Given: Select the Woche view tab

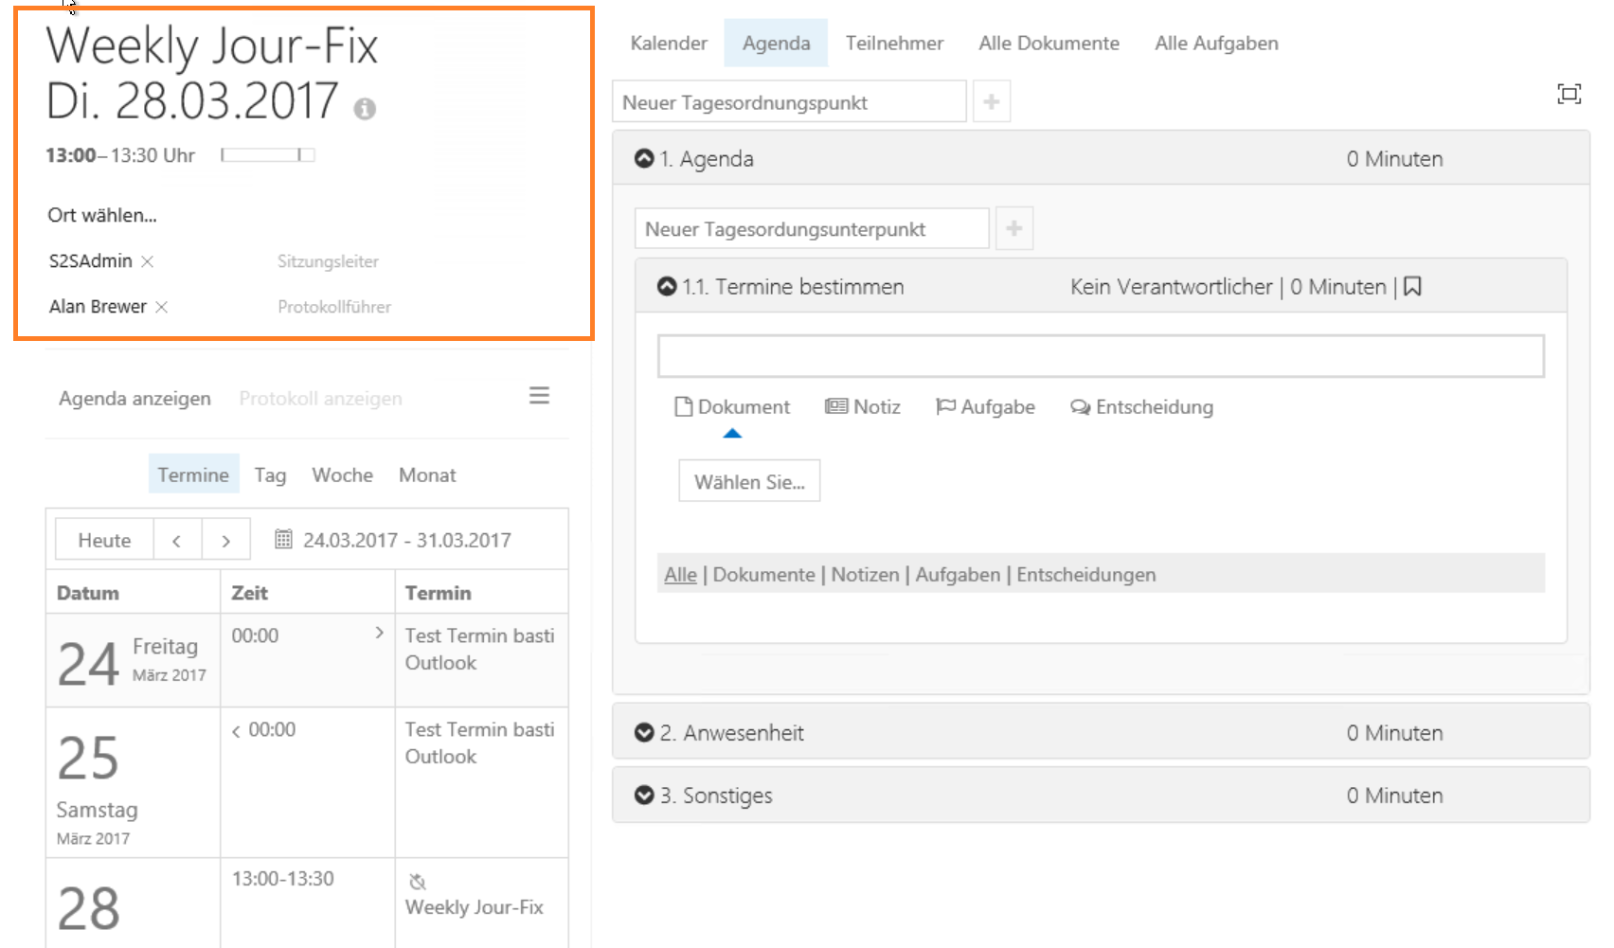Looking at the screenshot, I should tap(342, 474).
